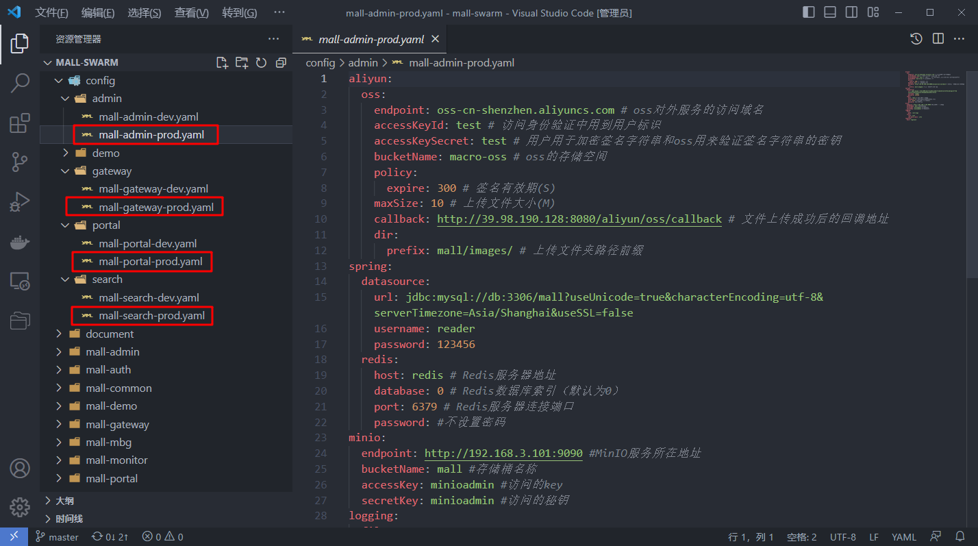This screenshot has height=546, width=978.
Task: Open the Docker view icon
Action: [20, 242]
